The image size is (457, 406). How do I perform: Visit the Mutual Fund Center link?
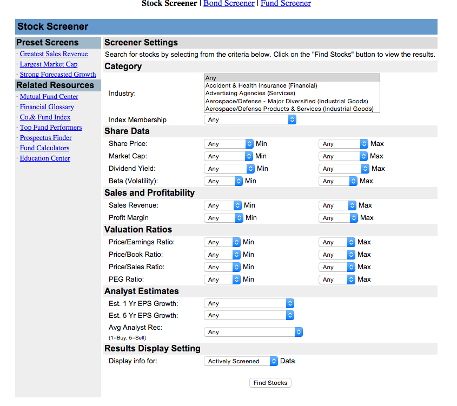(x=49, y=96)
